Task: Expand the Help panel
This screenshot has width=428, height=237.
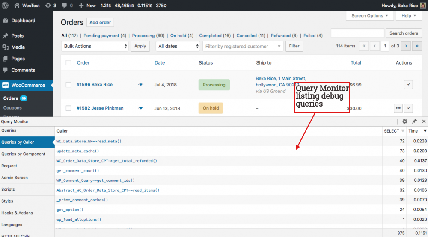Action: coord(409,16)
